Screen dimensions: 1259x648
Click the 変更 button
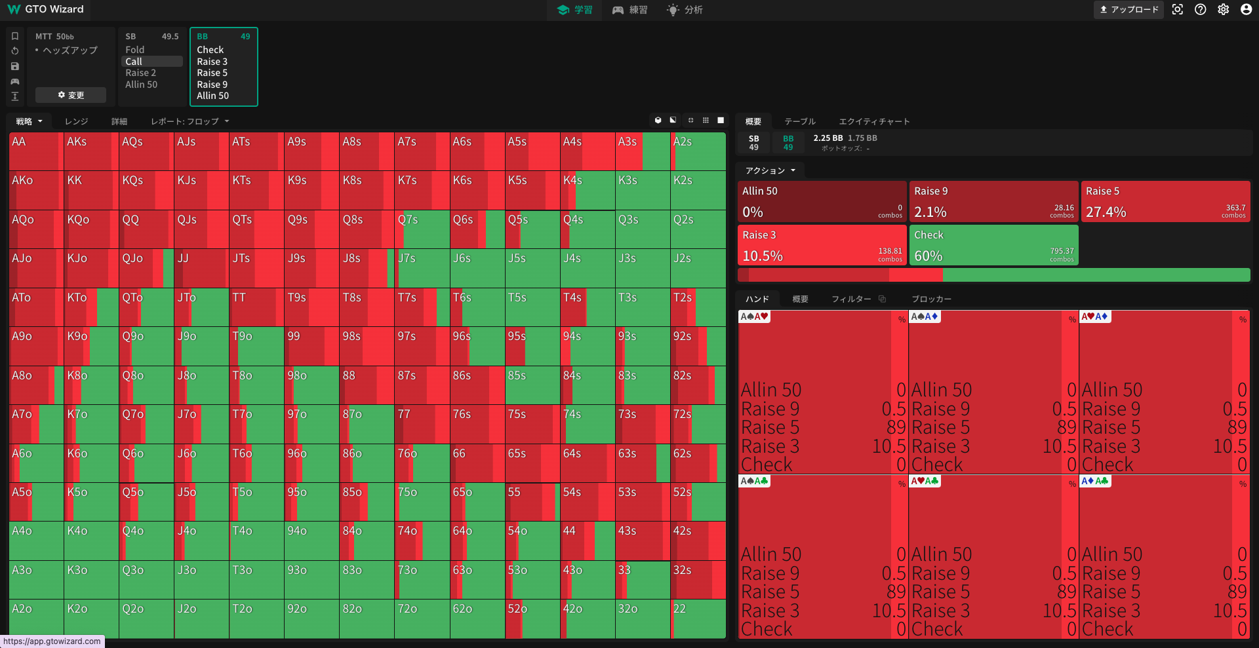pos(71,95)
